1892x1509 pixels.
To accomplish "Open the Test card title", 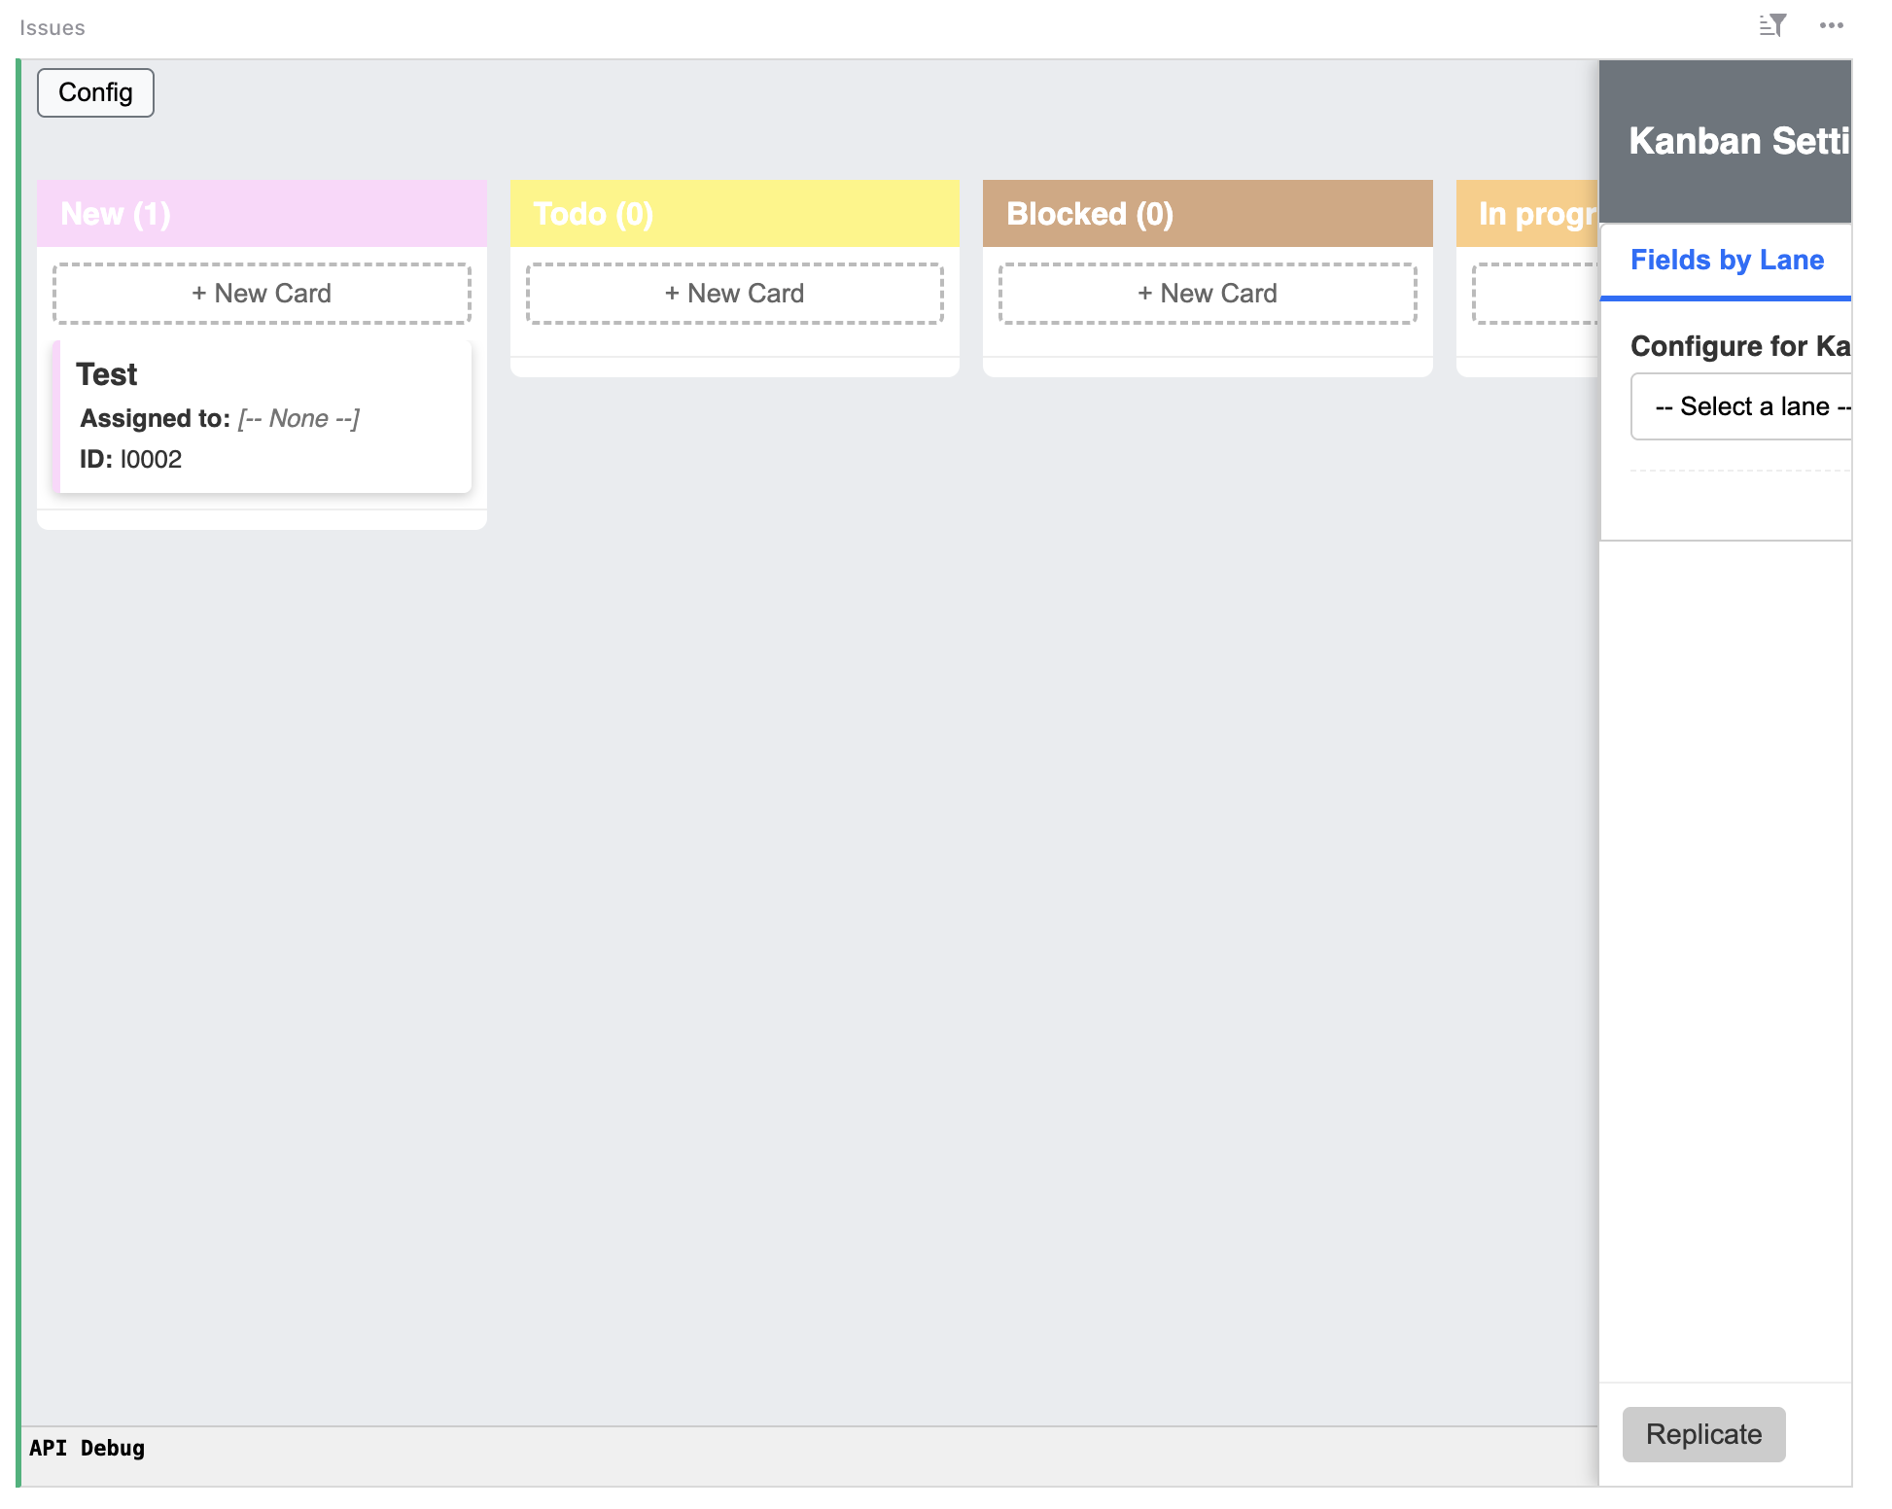I will click(x=107, y=374).
